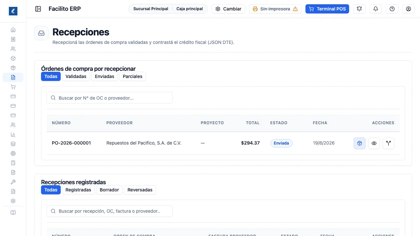The width and height of the screenshot is (420, 236).
Task: Click the total $294.37
Action: click(x=250, y=143)
